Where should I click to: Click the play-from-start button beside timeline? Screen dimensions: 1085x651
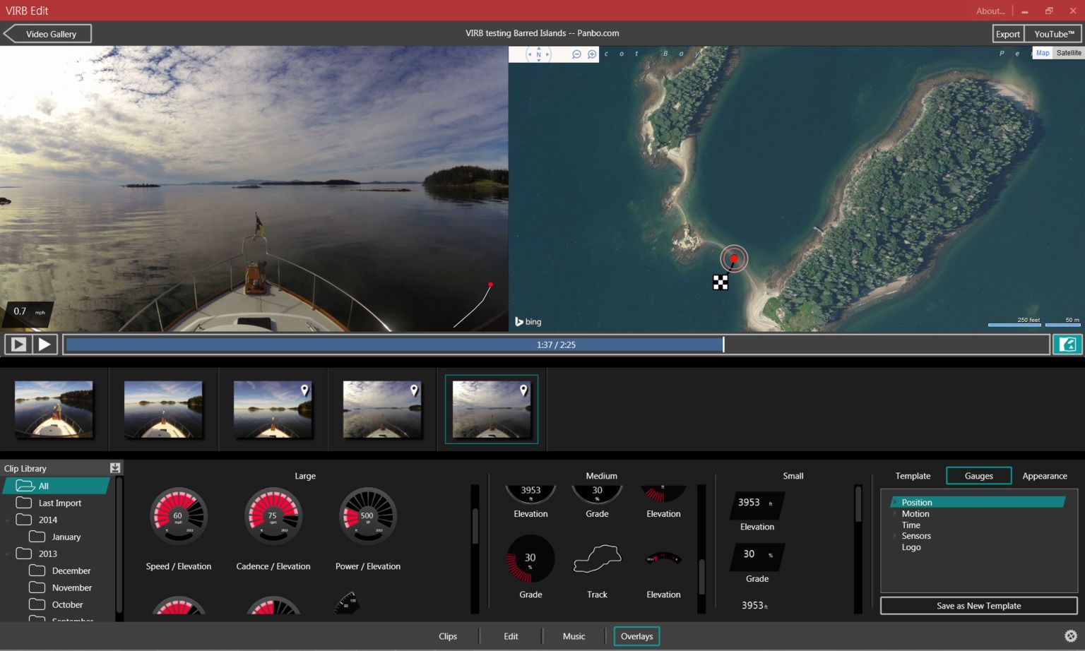click(18, 345)
